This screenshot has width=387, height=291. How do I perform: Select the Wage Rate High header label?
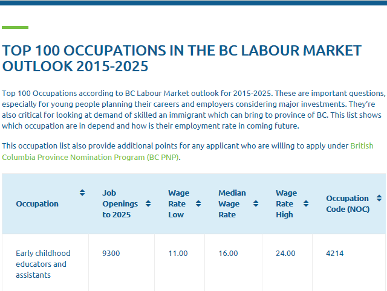click(286, 204)
